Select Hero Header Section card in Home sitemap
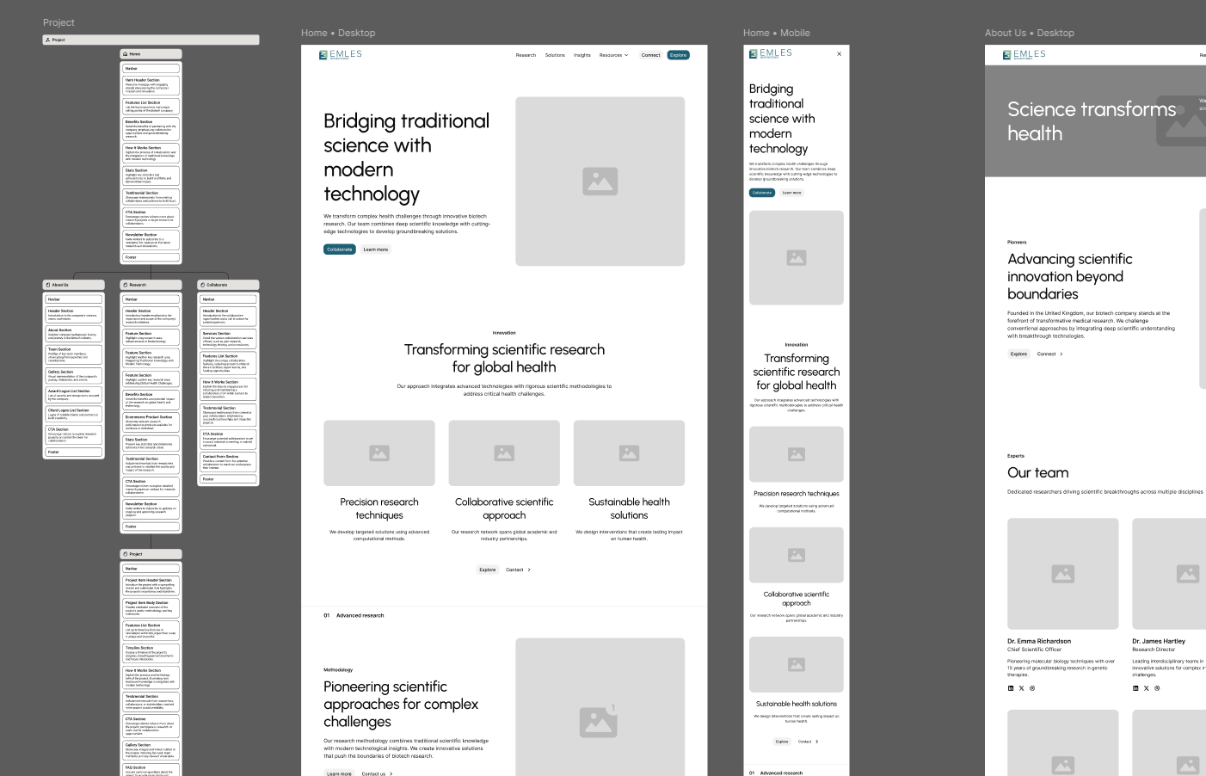This screenshot has width=1206, height=776. (151, 85)
